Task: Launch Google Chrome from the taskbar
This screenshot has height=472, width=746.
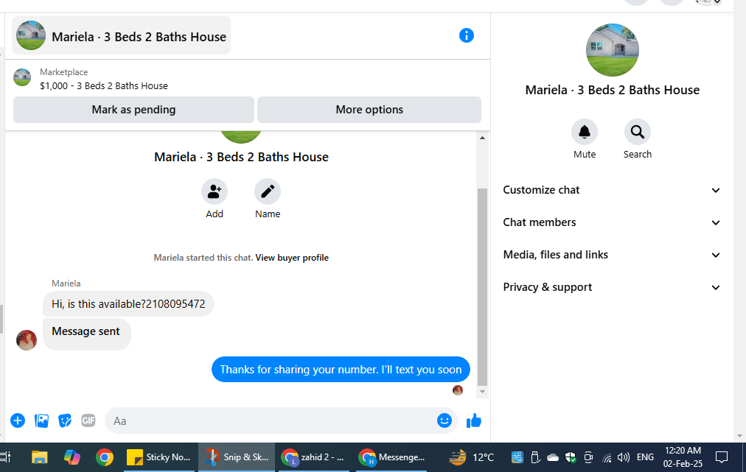Action: (x=104, y=457)
